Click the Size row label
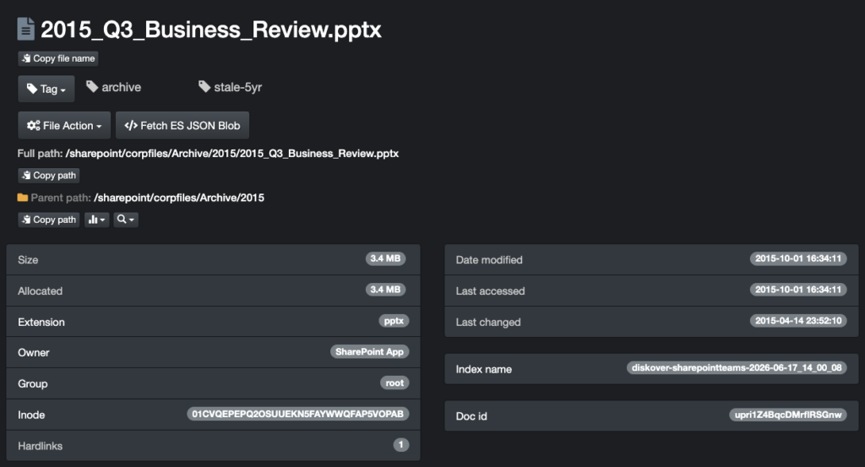The height and width of the screenshot is (467, 865). point(28,260)
